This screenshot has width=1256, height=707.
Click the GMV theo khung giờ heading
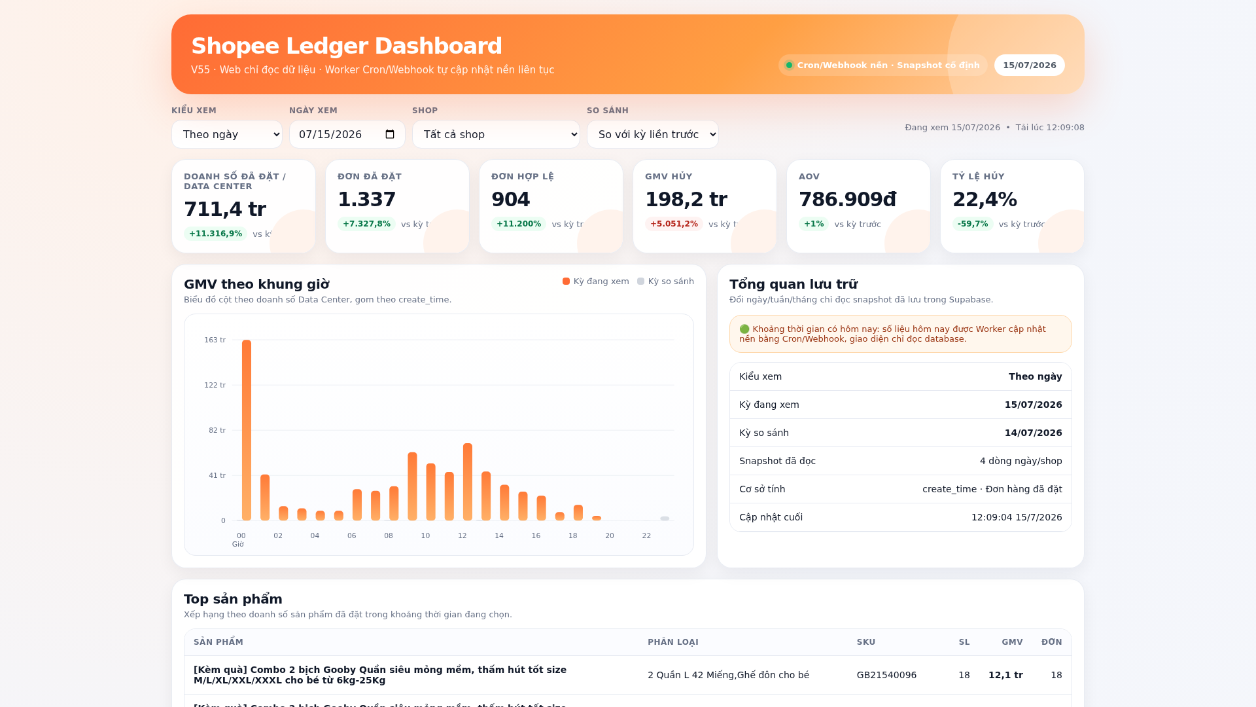(x=256, y=284)
